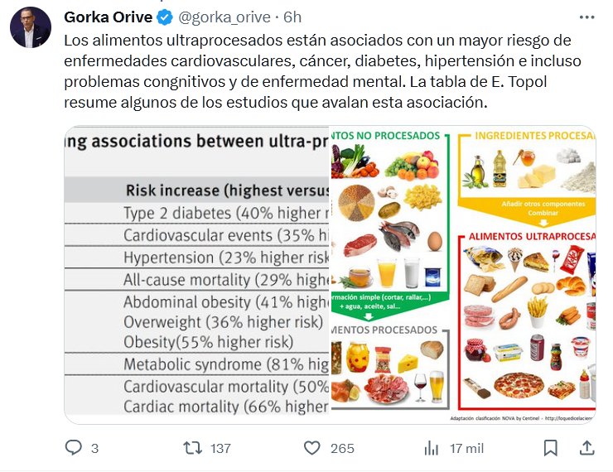Viewport: 613px width, 472px height.
Task: Click the 17 mil views count
Action: pos(467,448)
